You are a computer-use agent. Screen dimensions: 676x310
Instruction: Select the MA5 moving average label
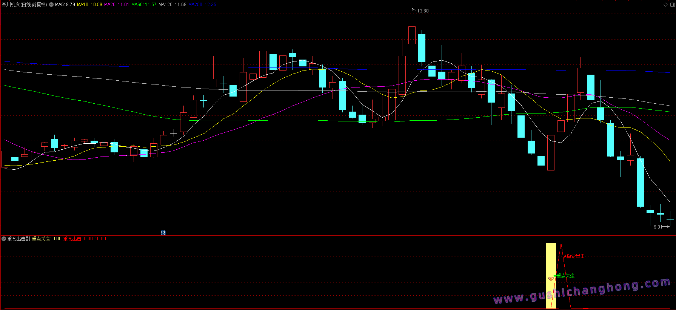click(65, 5)
